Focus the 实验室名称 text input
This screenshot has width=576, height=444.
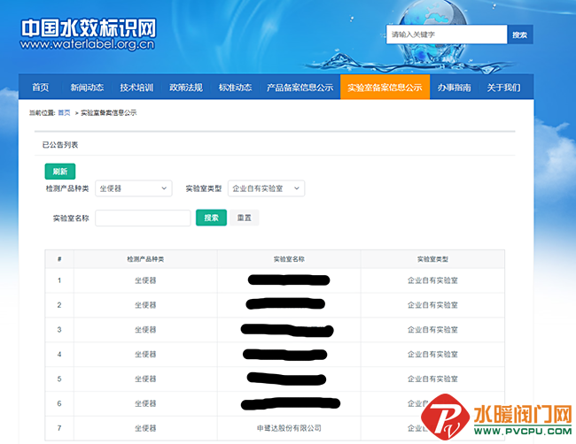143,218
